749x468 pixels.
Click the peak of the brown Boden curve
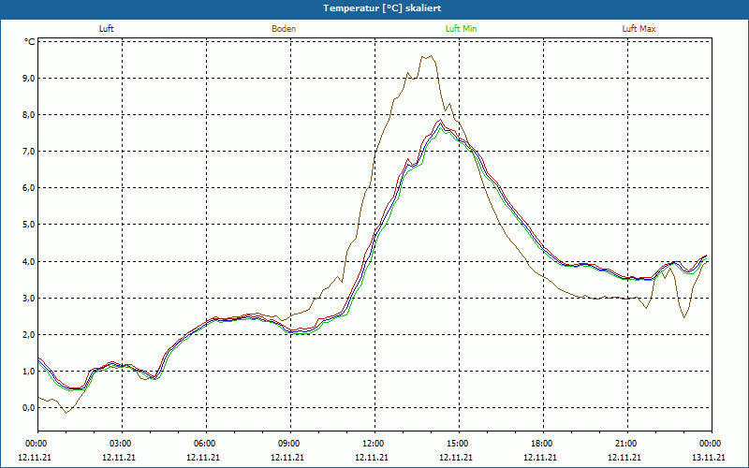tap(431, 56)
